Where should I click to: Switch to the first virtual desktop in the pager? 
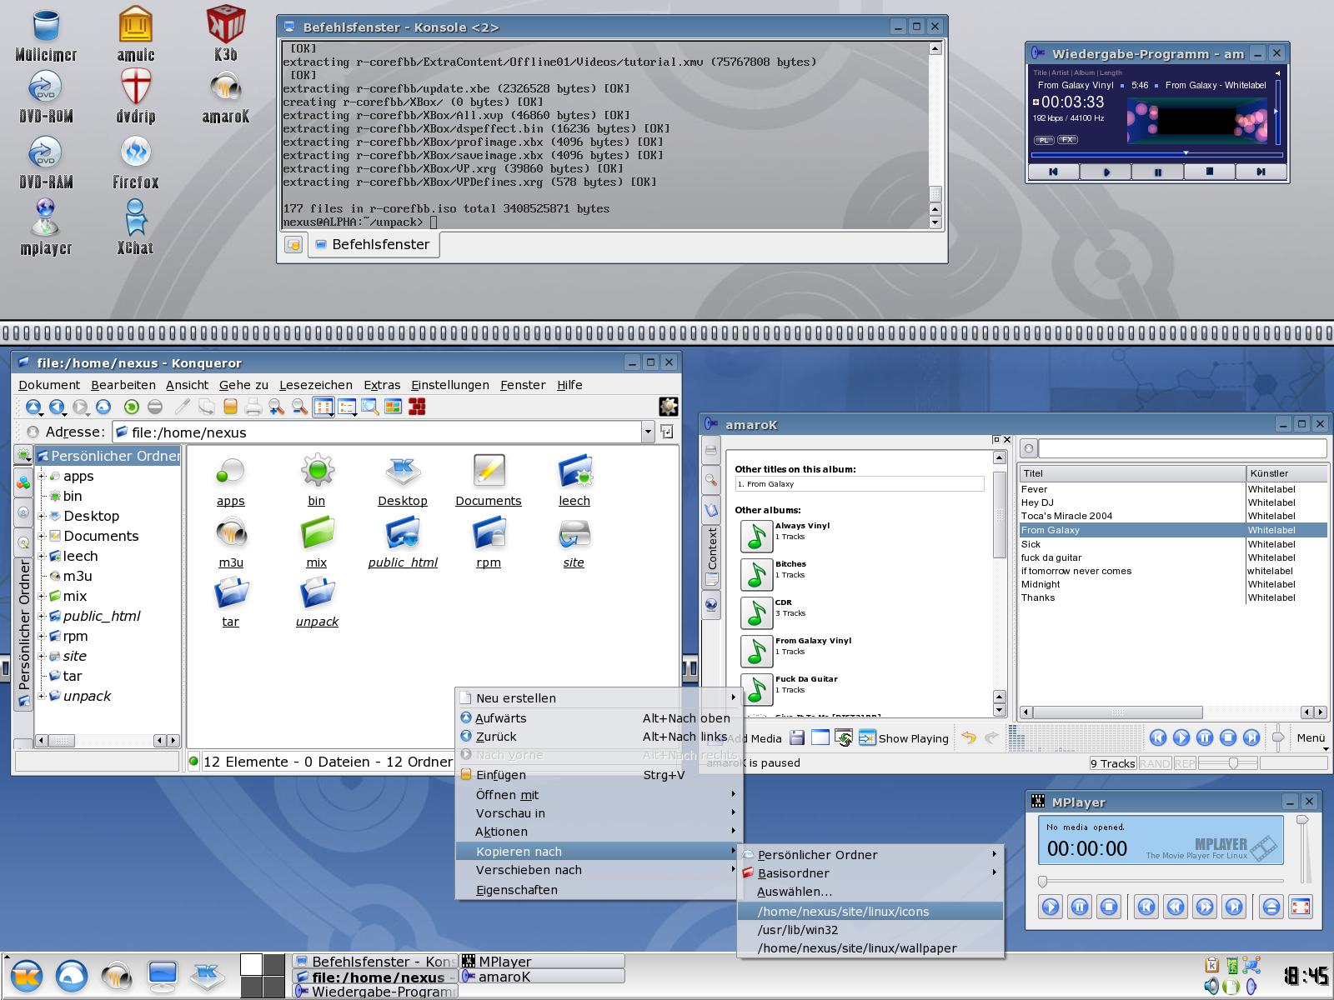251,964
